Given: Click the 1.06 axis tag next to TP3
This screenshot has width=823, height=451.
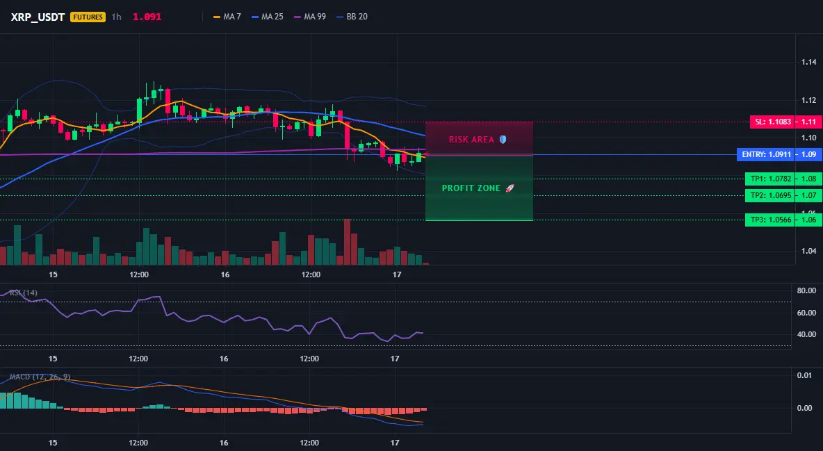Looking at the screenshot, I should [x=808, y=220].
